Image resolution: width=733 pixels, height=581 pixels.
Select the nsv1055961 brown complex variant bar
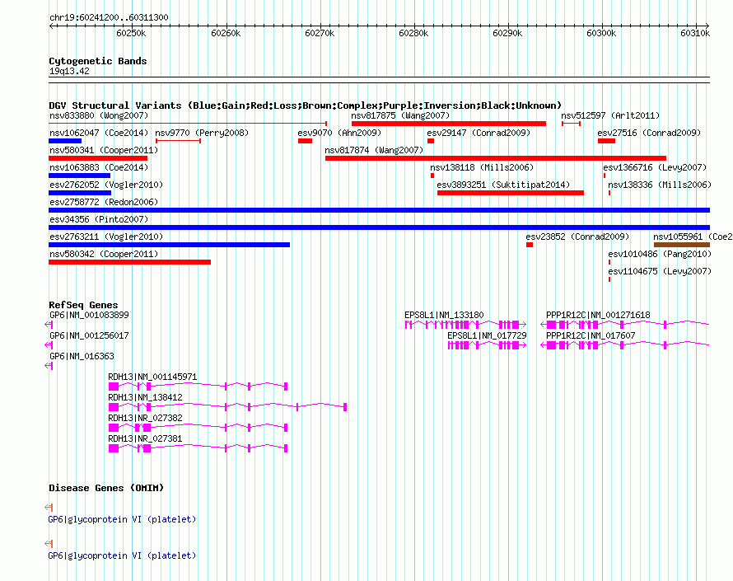pyautogui.click(x=682, y=245)
